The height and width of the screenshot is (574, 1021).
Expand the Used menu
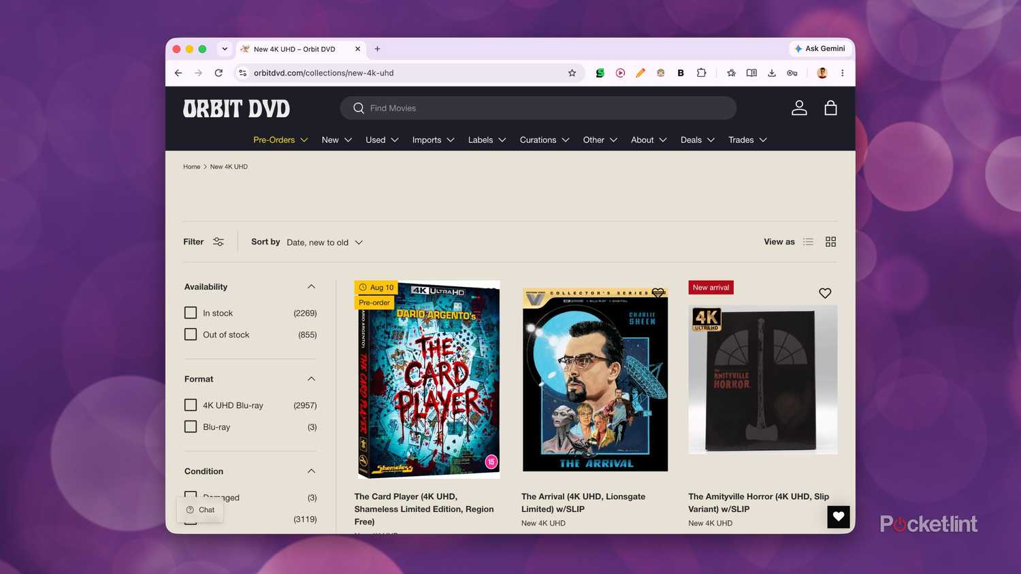click(382, 140)
